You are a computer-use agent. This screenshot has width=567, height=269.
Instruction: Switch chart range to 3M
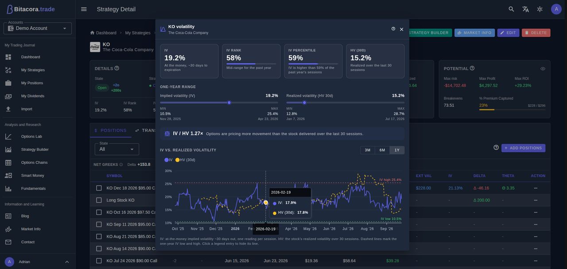pyautogui.click(x=368, y=150)
